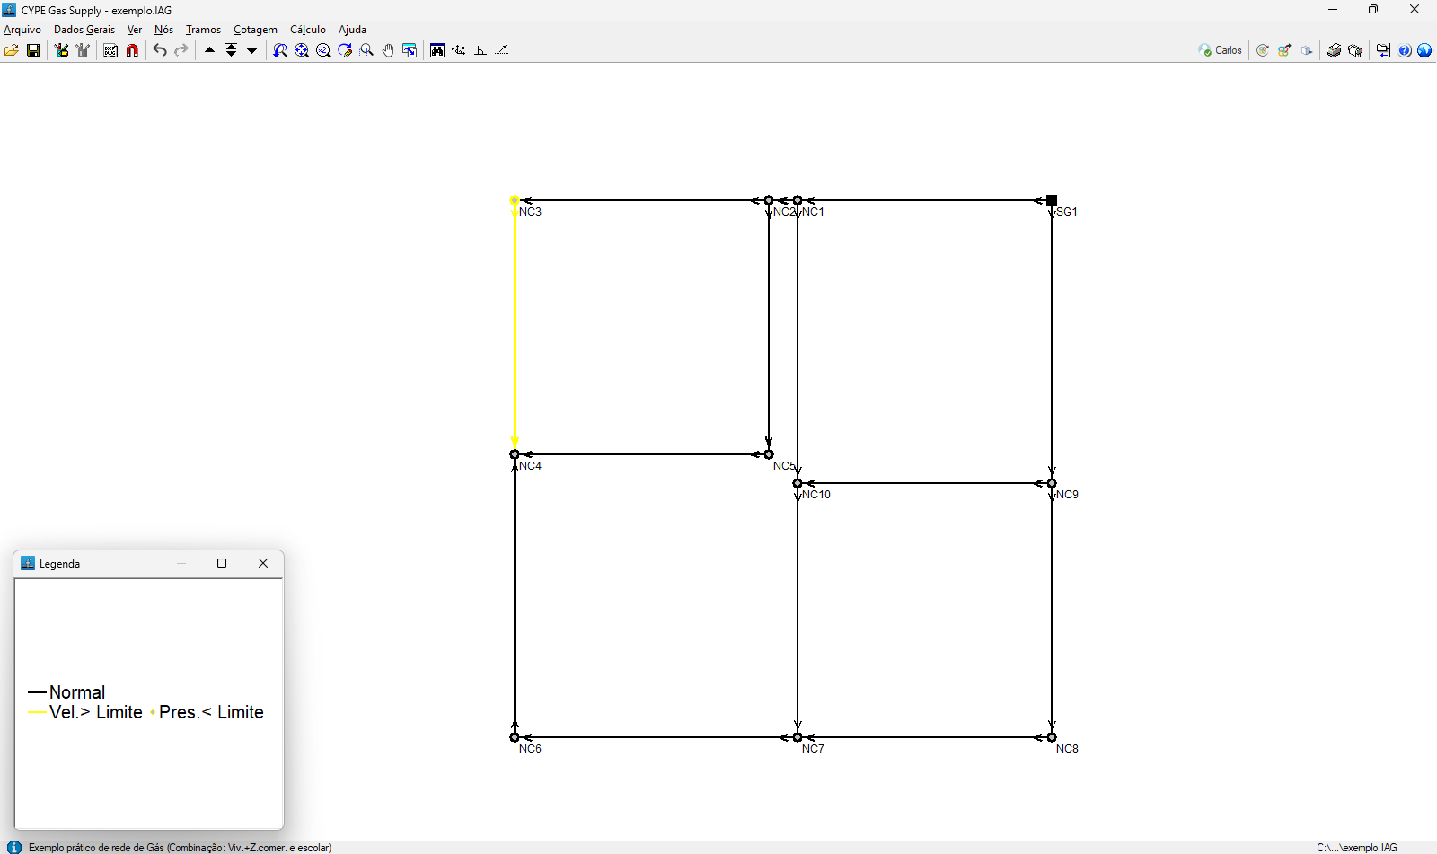Screen dimensions: 1437x854
Task: Toggle the red magnet snap icon
Action: 132,50
